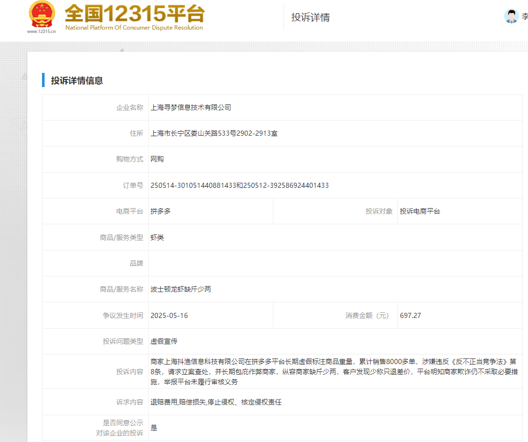The image size is (528, 442).
Task: Click the 消费金额（元） label
Action: tap(367, 315)
